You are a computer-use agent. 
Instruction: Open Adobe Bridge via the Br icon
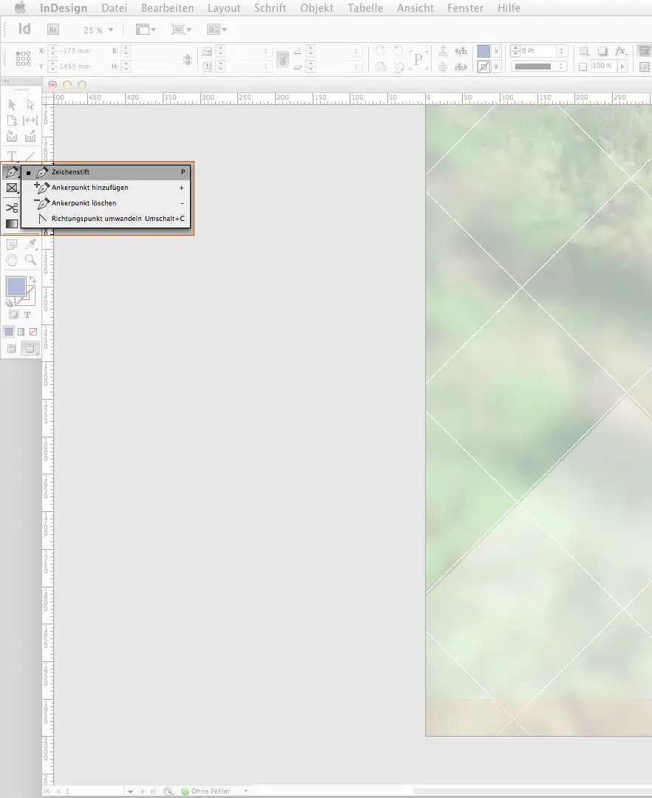pyautogui.click(x=53, y=30)
